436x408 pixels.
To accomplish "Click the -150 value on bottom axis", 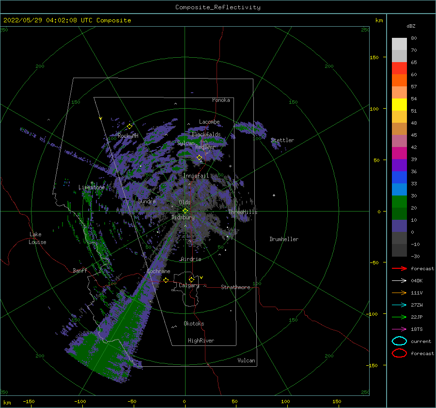I will click(29, 401).
